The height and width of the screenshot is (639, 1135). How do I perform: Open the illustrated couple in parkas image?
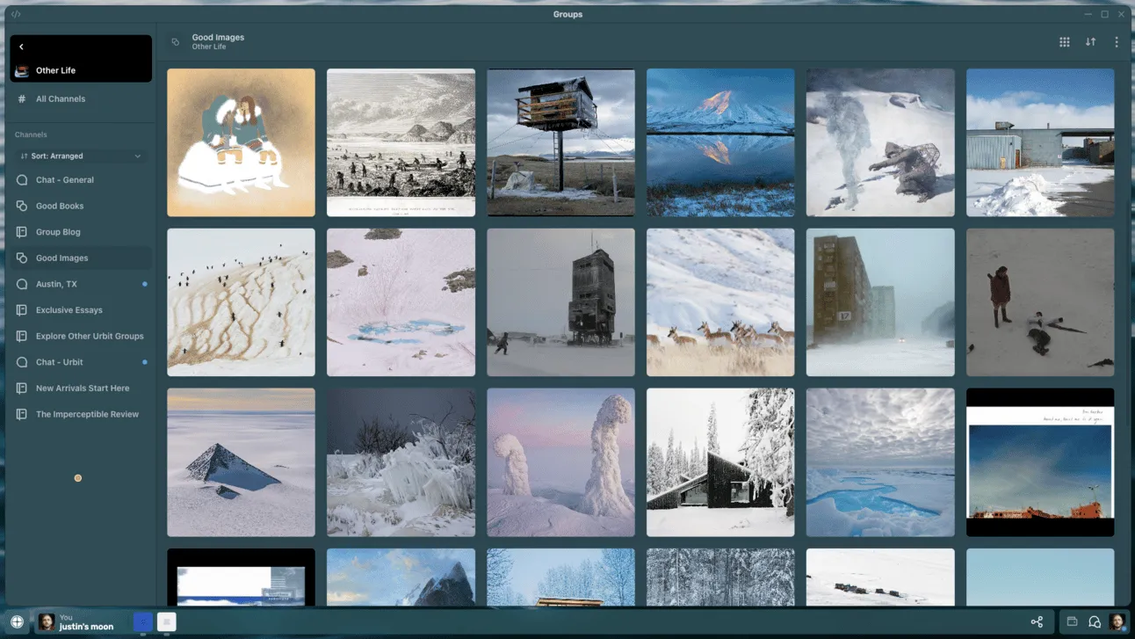tap(241, 142)
